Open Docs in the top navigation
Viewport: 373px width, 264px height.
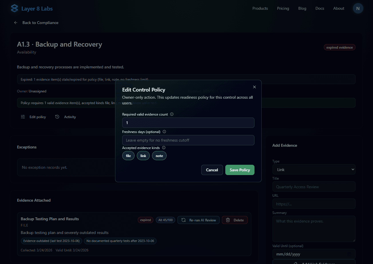(x=320, y=8)
